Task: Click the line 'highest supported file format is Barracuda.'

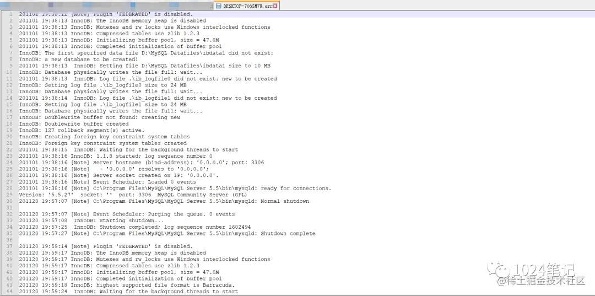Action: pyautogui.click(x=127, y=285)
